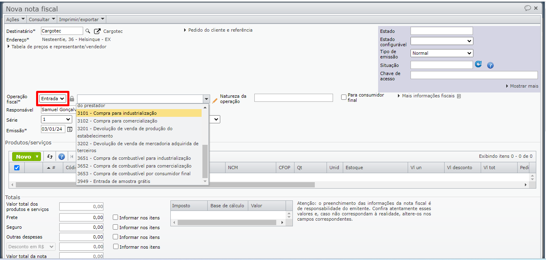Viewport: 546px width, 260px height.
Task: Open the Desconto em R$ dropdown
Action: pyautogui.click(x=31, y=247)
